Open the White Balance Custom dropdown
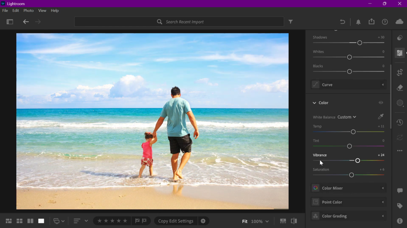Viewport: 407px width, 228px height. tap(347, 117)
